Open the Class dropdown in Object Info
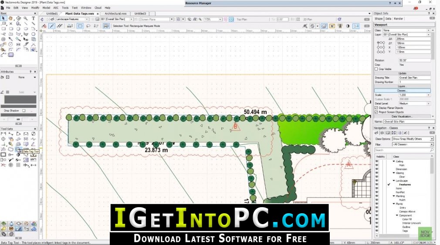Image resolution: width=440 pixels, height=245 pixels. coord(406,30)
